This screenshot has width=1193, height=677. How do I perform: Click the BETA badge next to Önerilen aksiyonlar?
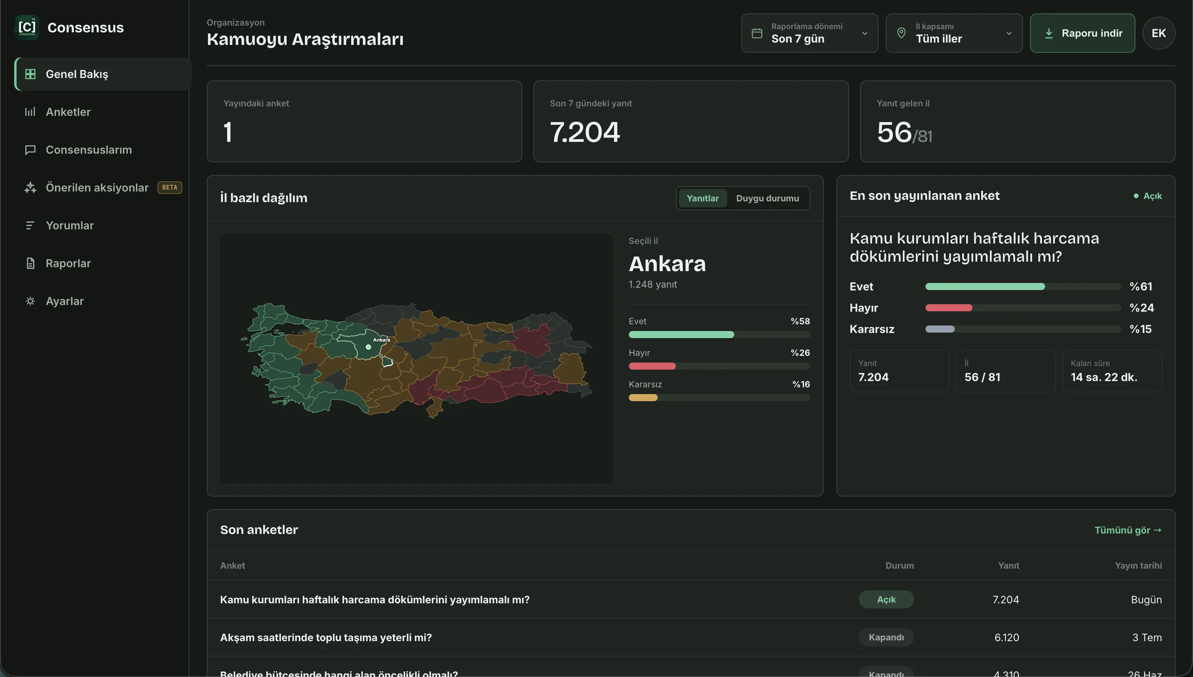[169, 188]
